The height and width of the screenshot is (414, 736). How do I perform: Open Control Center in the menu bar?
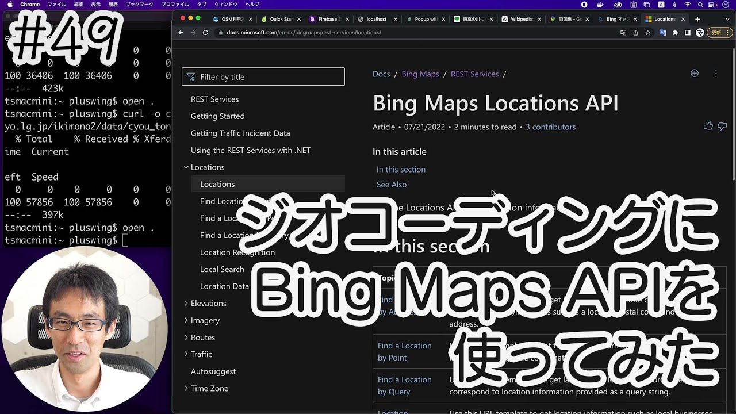(x=712, y=4)
